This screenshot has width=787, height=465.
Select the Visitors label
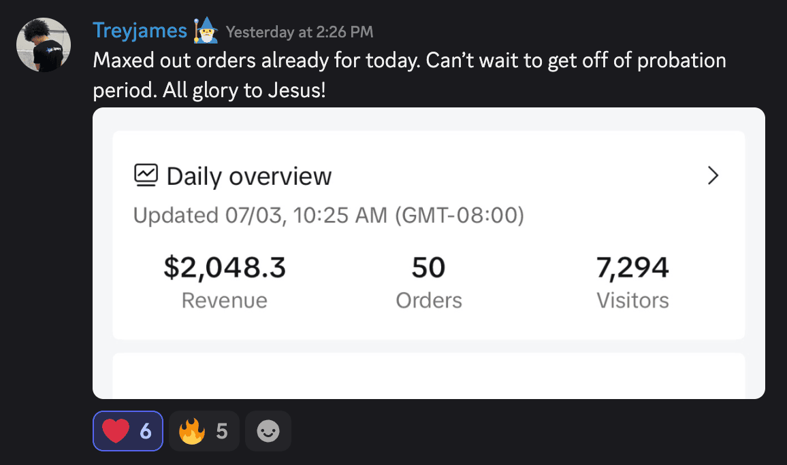[x=632, y=300]
